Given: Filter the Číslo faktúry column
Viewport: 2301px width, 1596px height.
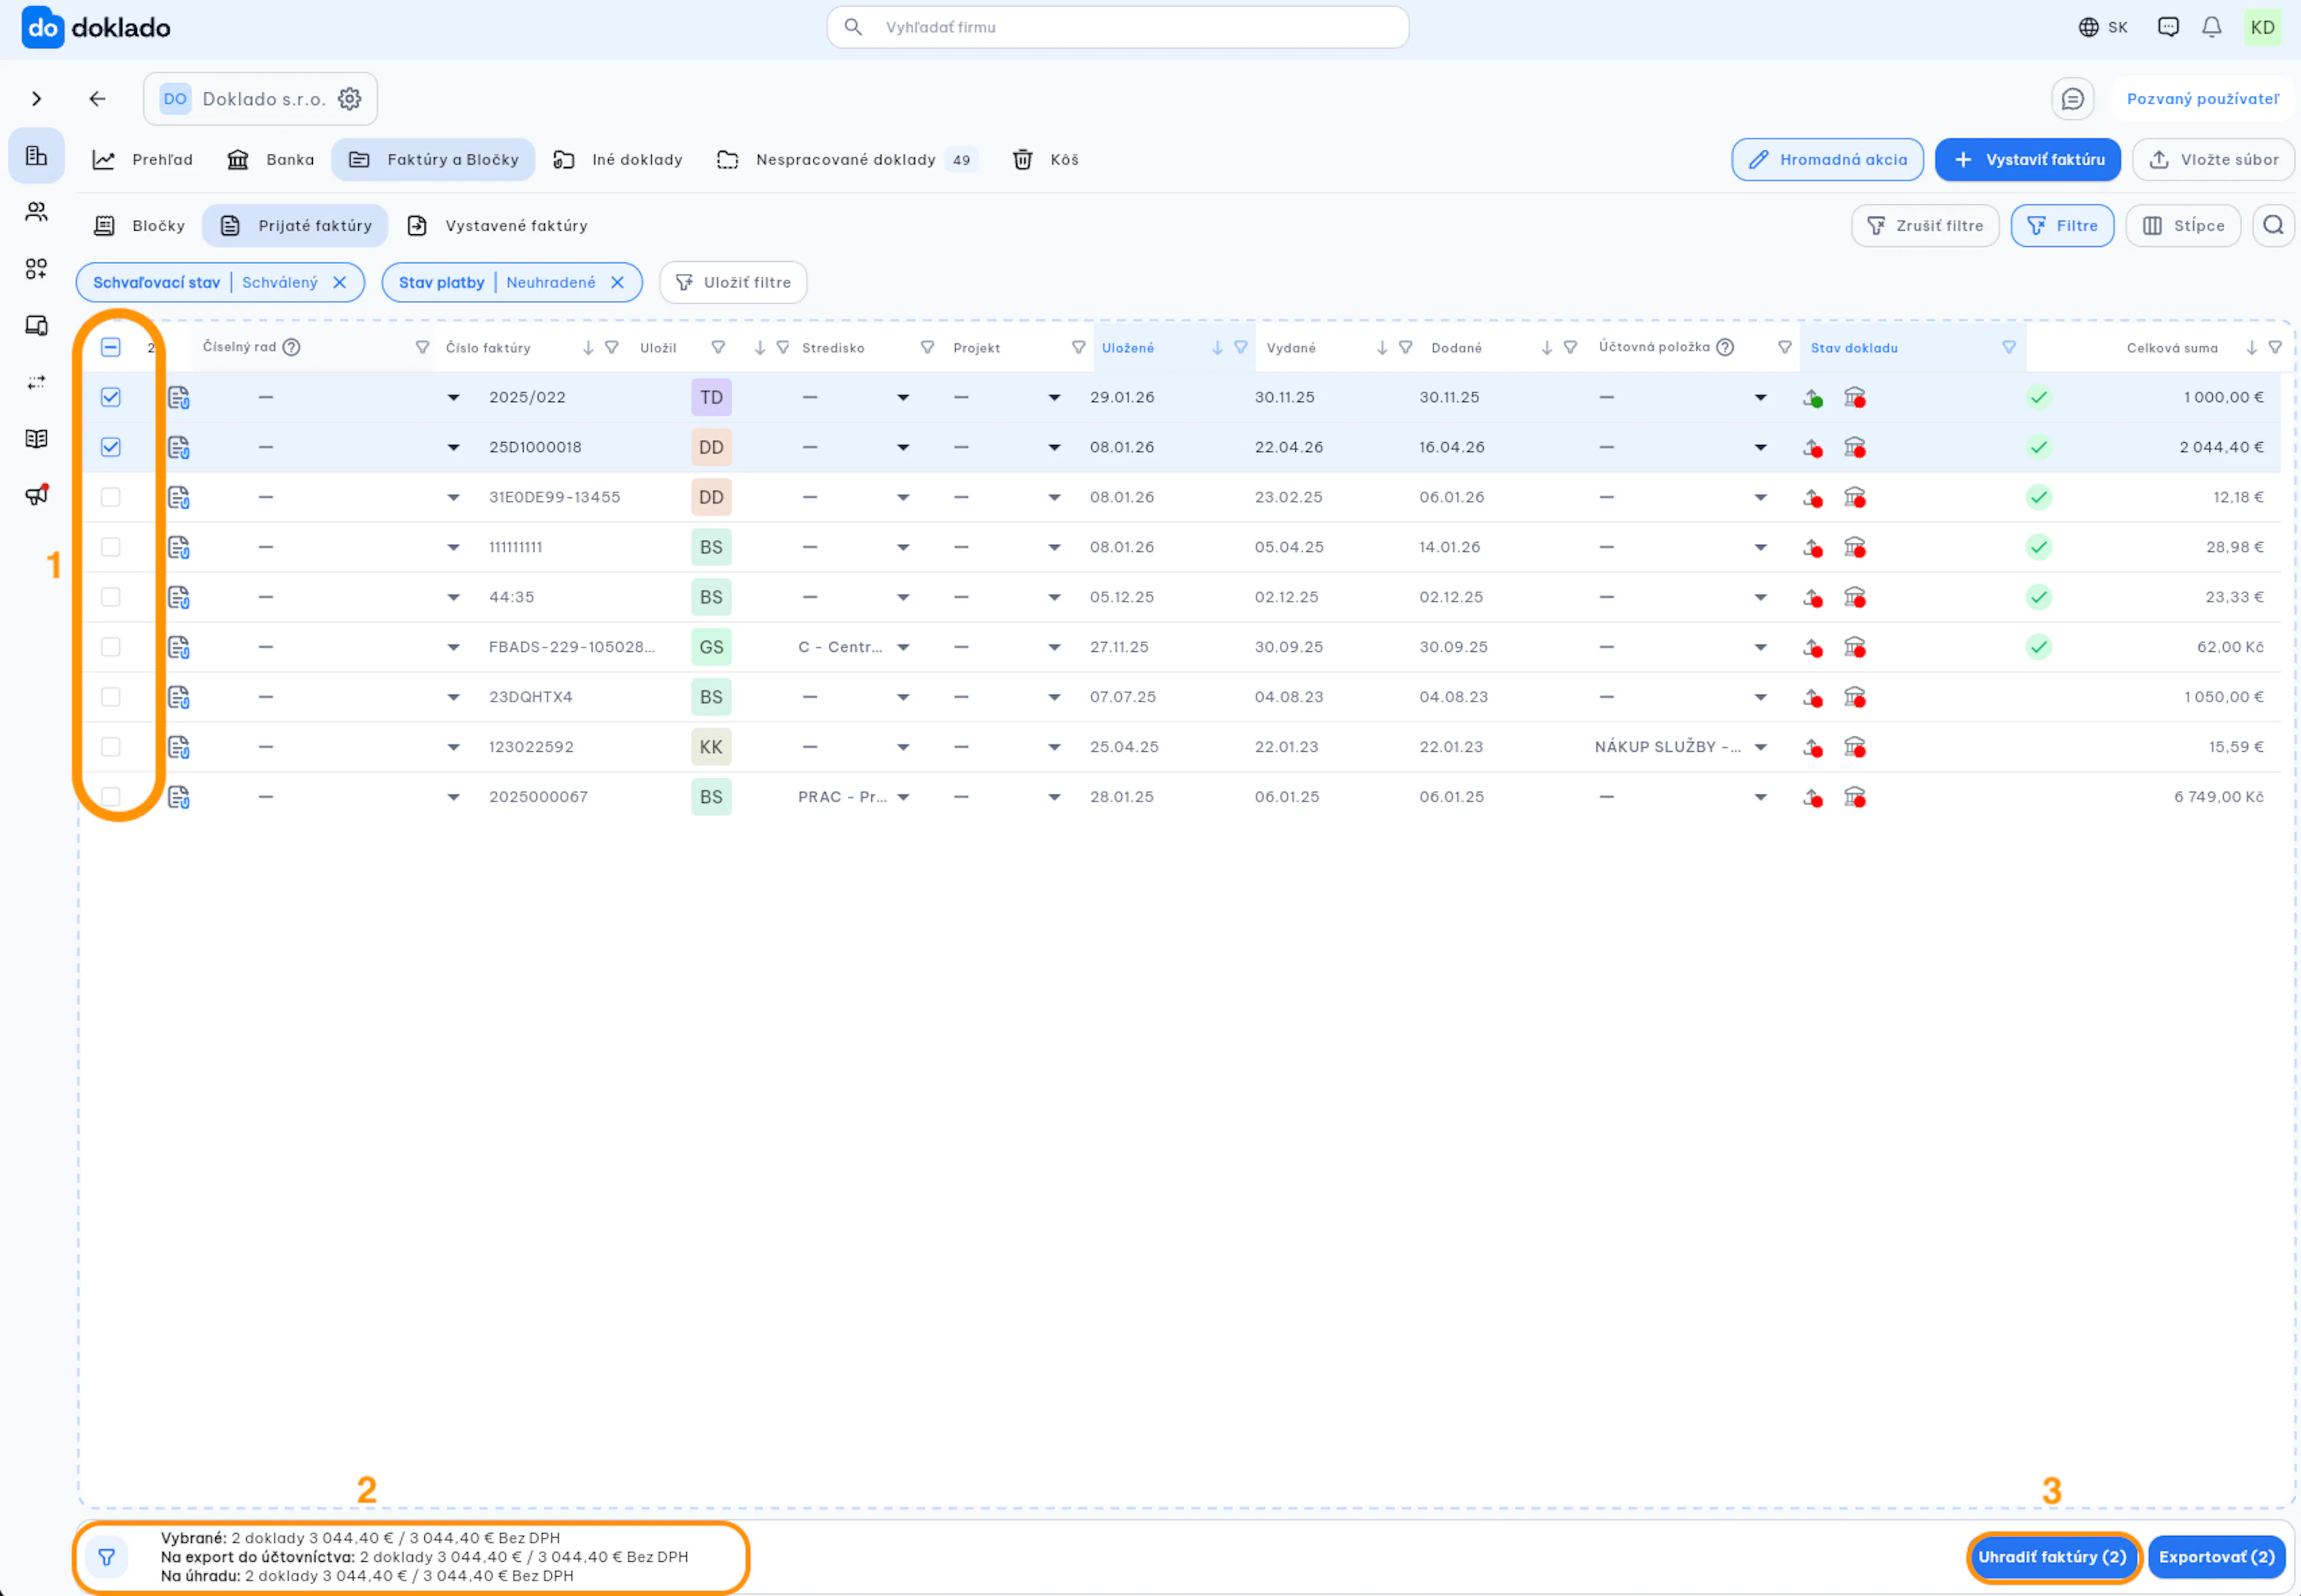Looking at the screenshot, I should point(611,348).
